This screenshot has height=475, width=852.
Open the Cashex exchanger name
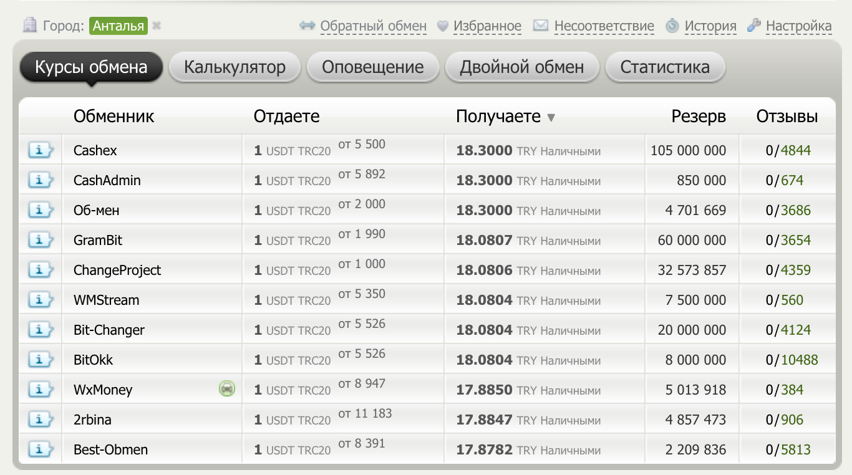tap(95, 150)
